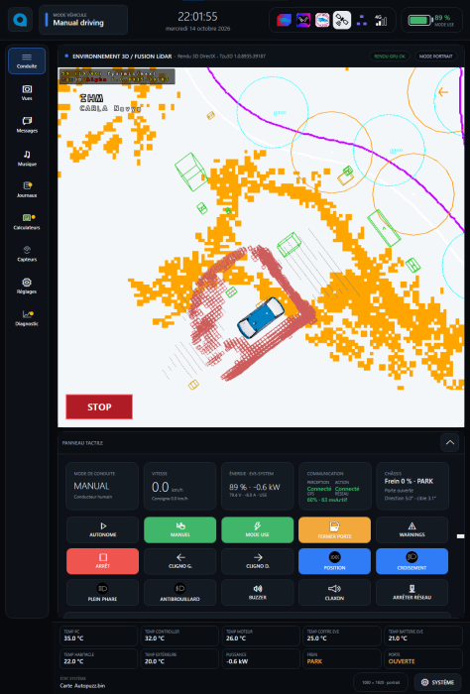The image size is (470, 694).
Task: Toggle the Antibrouillard fog light
Action: (x=179, y=593)
